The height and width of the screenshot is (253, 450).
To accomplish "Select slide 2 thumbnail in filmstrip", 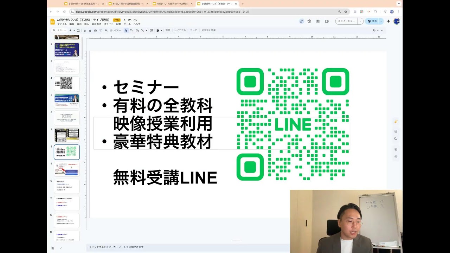I will (x=66, y=50).
